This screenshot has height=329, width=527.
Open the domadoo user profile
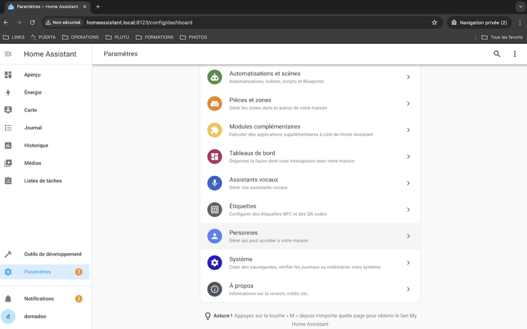click(35, 316)
